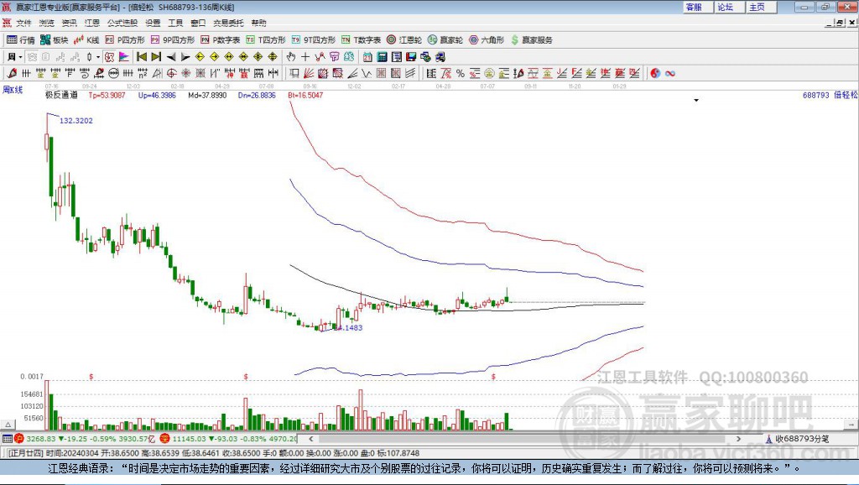859x485 pixels.
Task: Open the 六角形 hexagon tool
Action: (x=487, y=40)
